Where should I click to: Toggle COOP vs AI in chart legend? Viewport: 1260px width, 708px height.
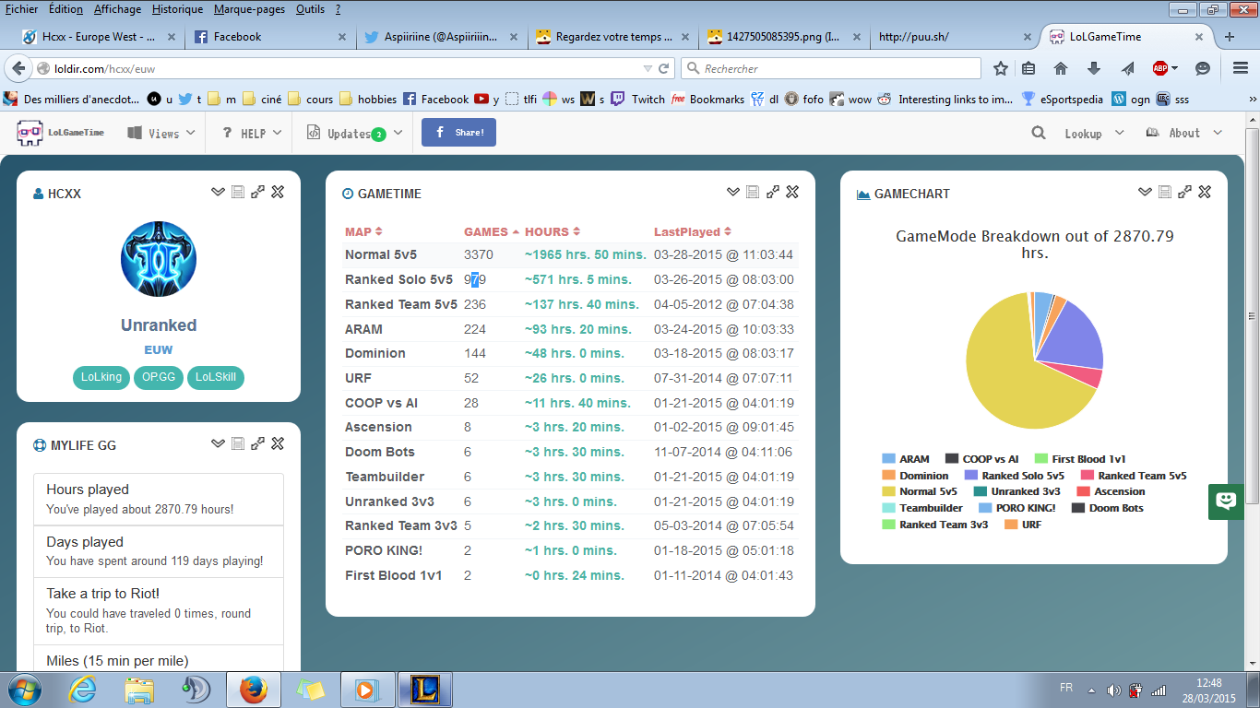(x=981, y=459)
